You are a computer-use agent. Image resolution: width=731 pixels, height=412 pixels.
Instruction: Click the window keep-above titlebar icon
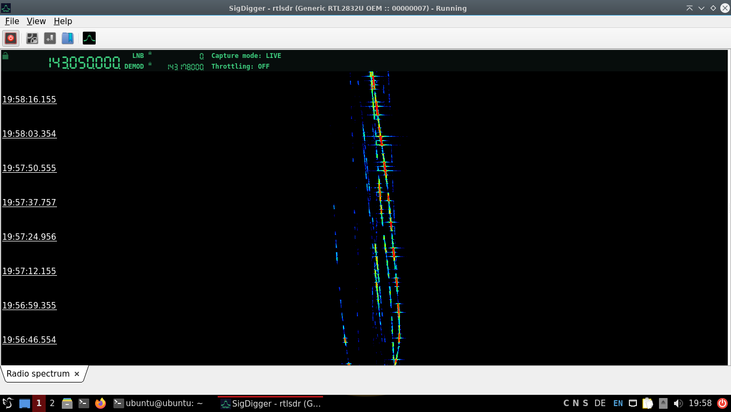[690, 8]
